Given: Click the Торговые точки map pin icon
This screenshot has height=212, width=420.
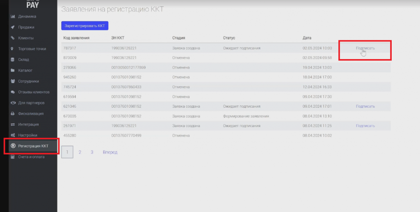Looking at the screenshot, I should (12, 49).
